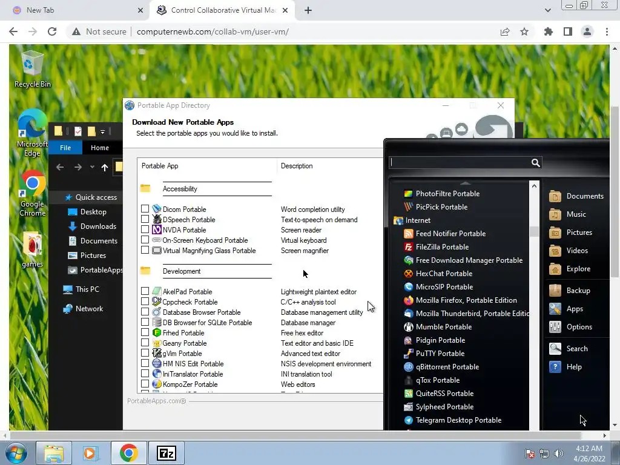Open recent locations dropdown in File Explorer
This screenshot has height=465, width=620.
pyautogui.click(x=92, y=167)
